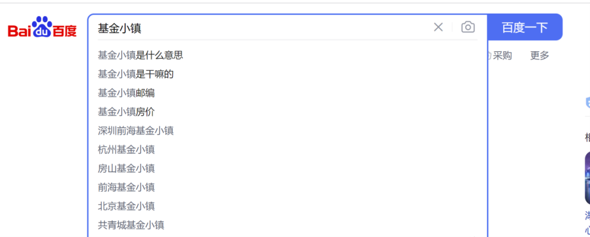Click the Baidu logo

point(42,27)
